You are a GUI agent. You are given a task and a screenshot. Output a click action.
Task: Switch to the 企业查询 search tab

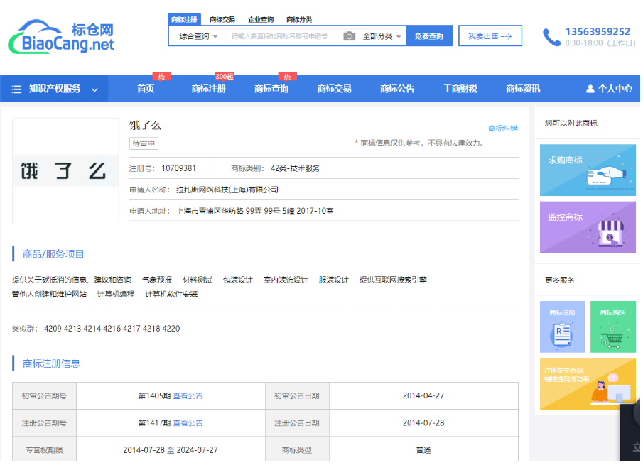point(261,19)
